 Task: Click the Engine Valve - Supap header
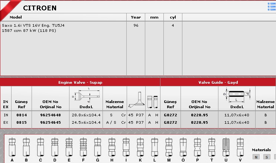pos(80,82)
